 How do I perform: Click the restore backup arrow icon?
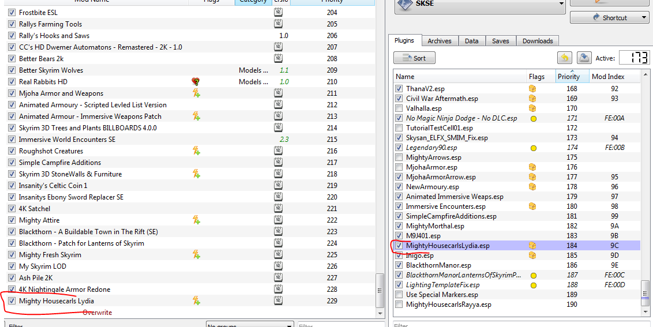[x=564, y=58]
